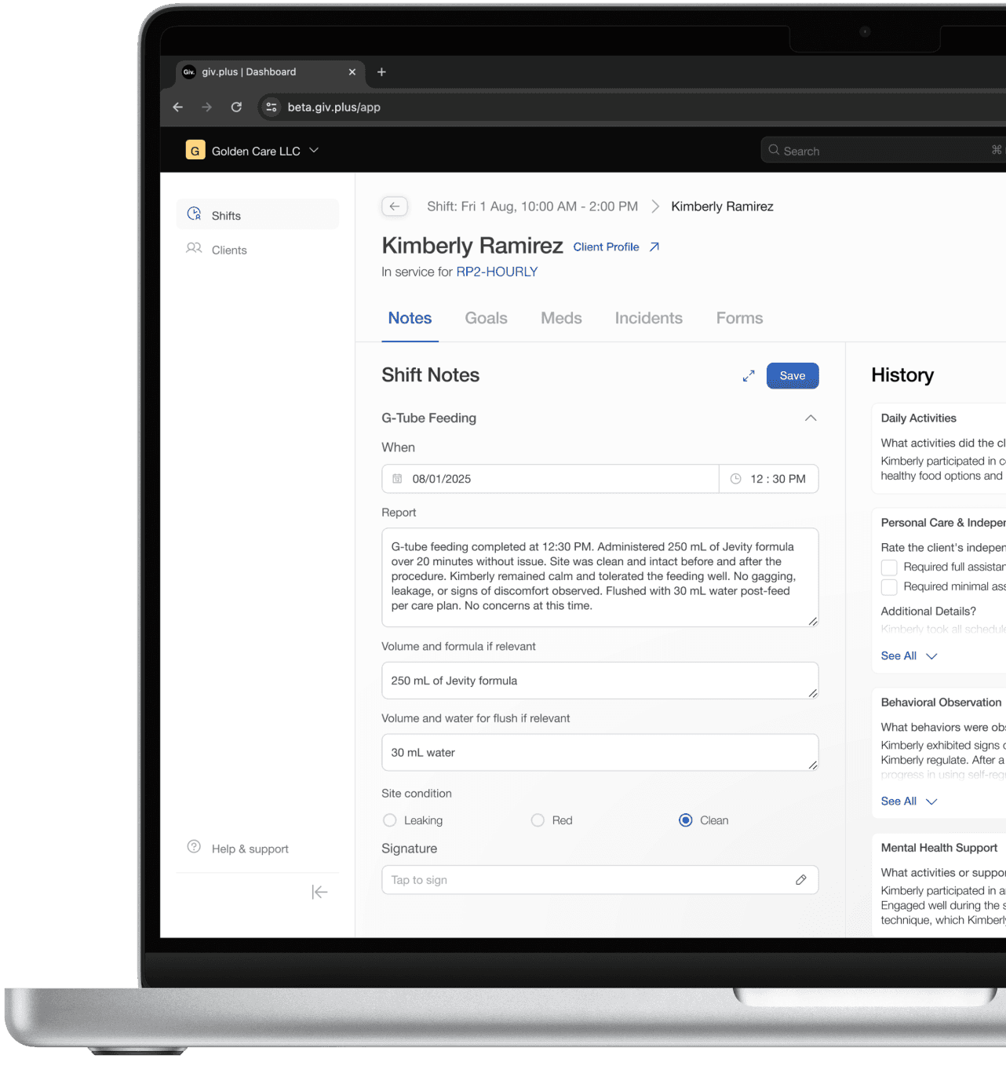The image size is (1006, 1066).
Task: Collapse the sidebar with the arrow icon
Action: point(319,892)
